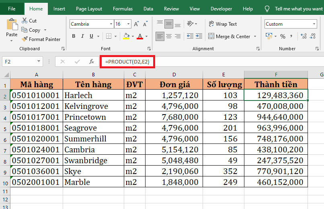Select cell containing Kelvingrove
The width and height of the screenshot is (324, 209).
[x=93, y=106]
